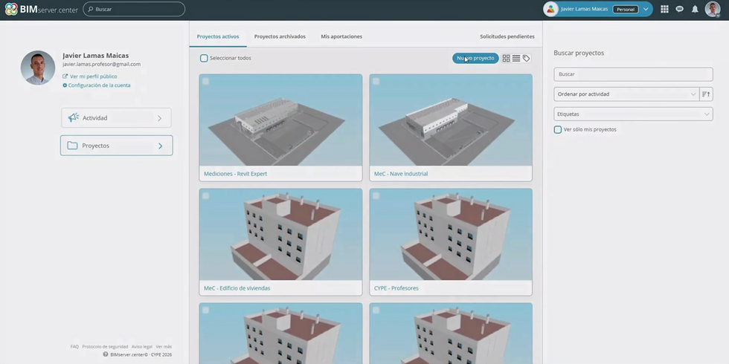Open Protocolo de seguridad footer link
The height and width of the screenshot is (364, 729).
(105, 347)
